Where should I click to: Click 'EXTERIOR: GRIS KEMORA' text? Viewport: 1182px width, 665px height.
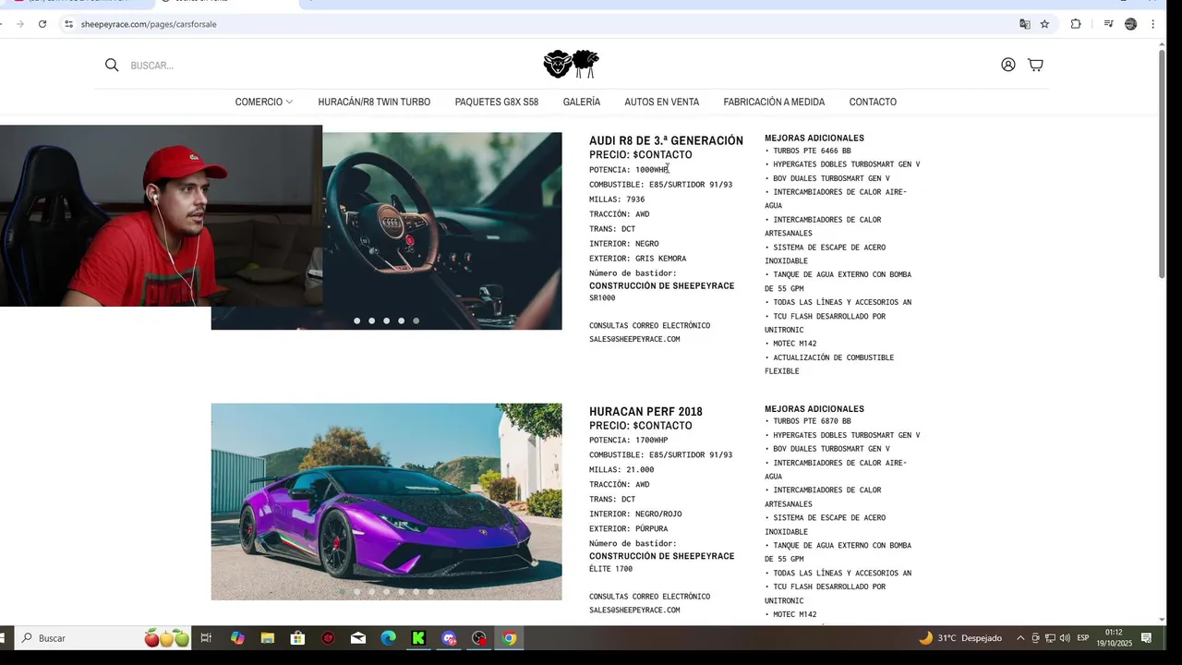pos(637,259)
